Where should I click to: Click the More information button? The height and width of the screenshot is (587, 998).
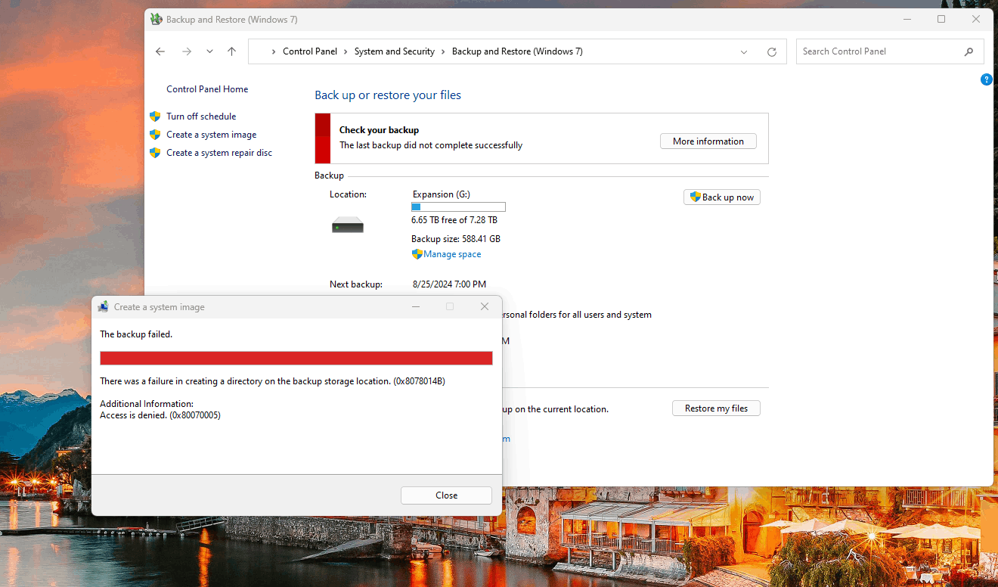[708, 141]
